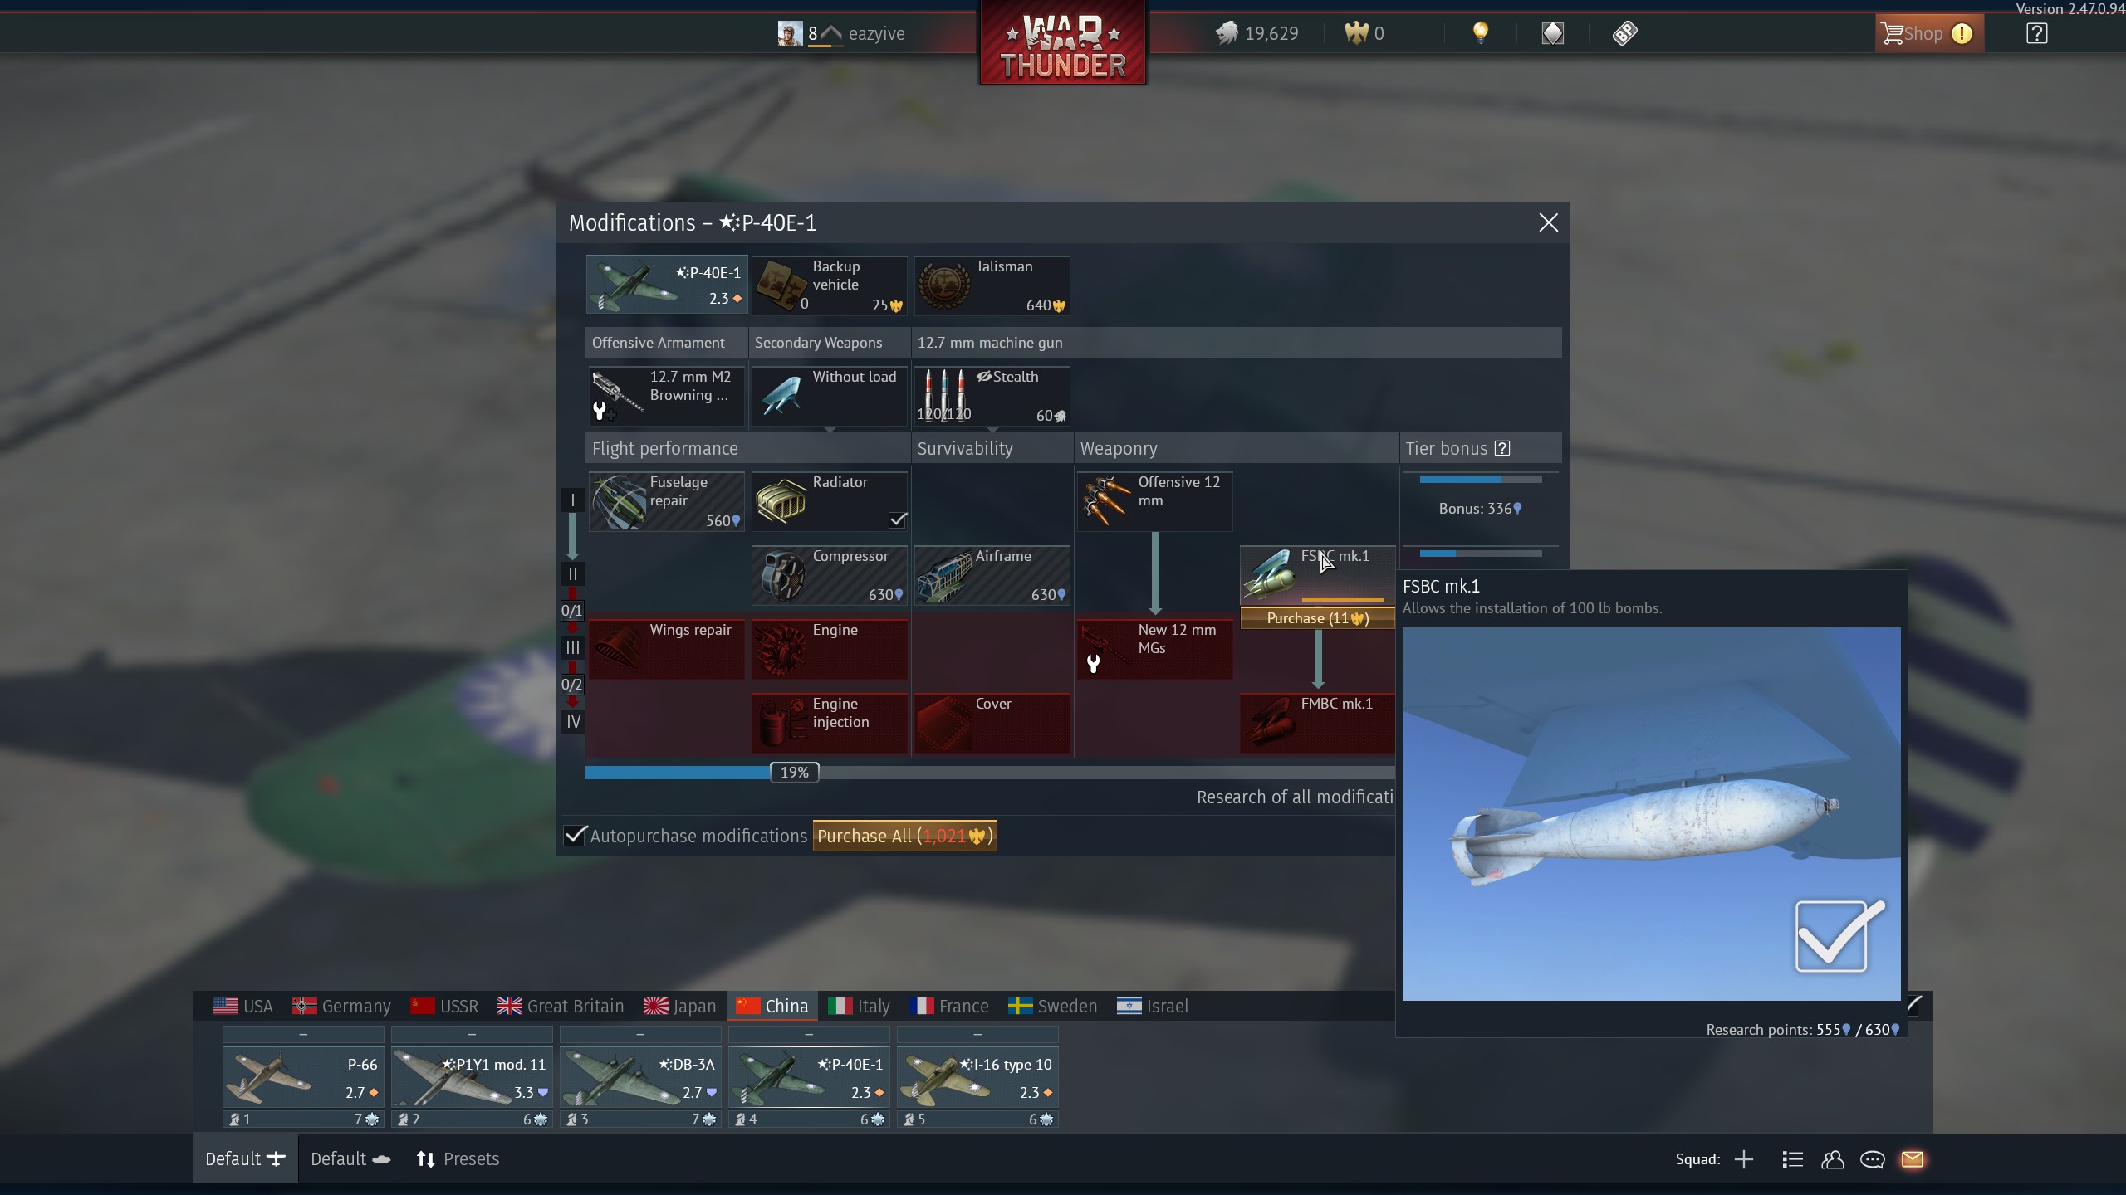Image resolution: width=2126 pixels, height=1195 pixels.
Task: Open the chat bubble icon
Action: click(1872, 1159)
